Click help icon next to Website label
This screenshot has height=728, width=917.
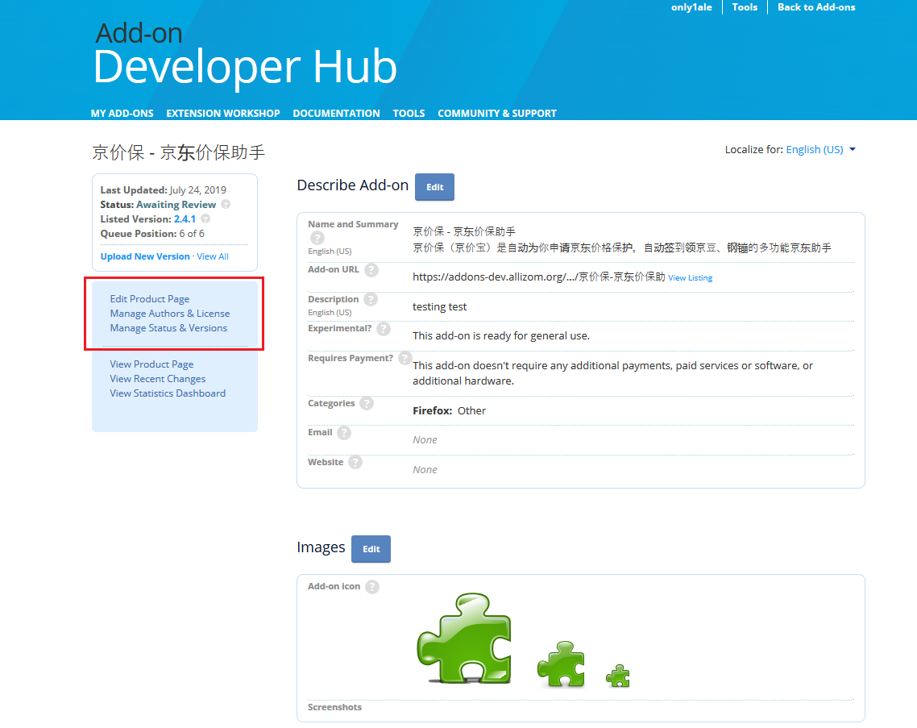[355, 462]
